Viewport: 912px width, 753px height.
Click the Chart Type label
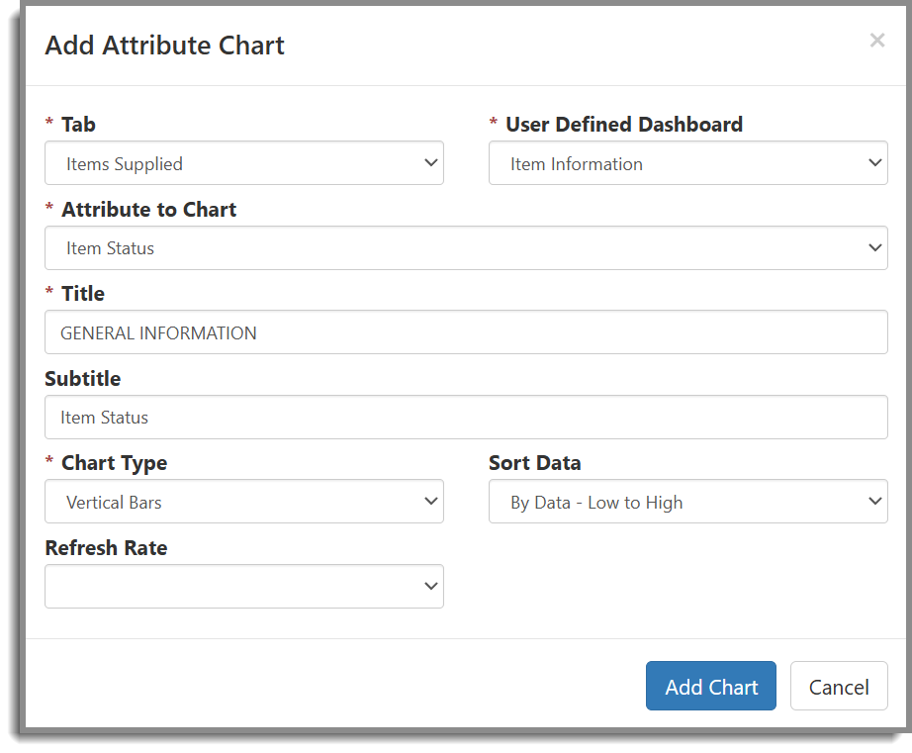[x=115, y=463]
